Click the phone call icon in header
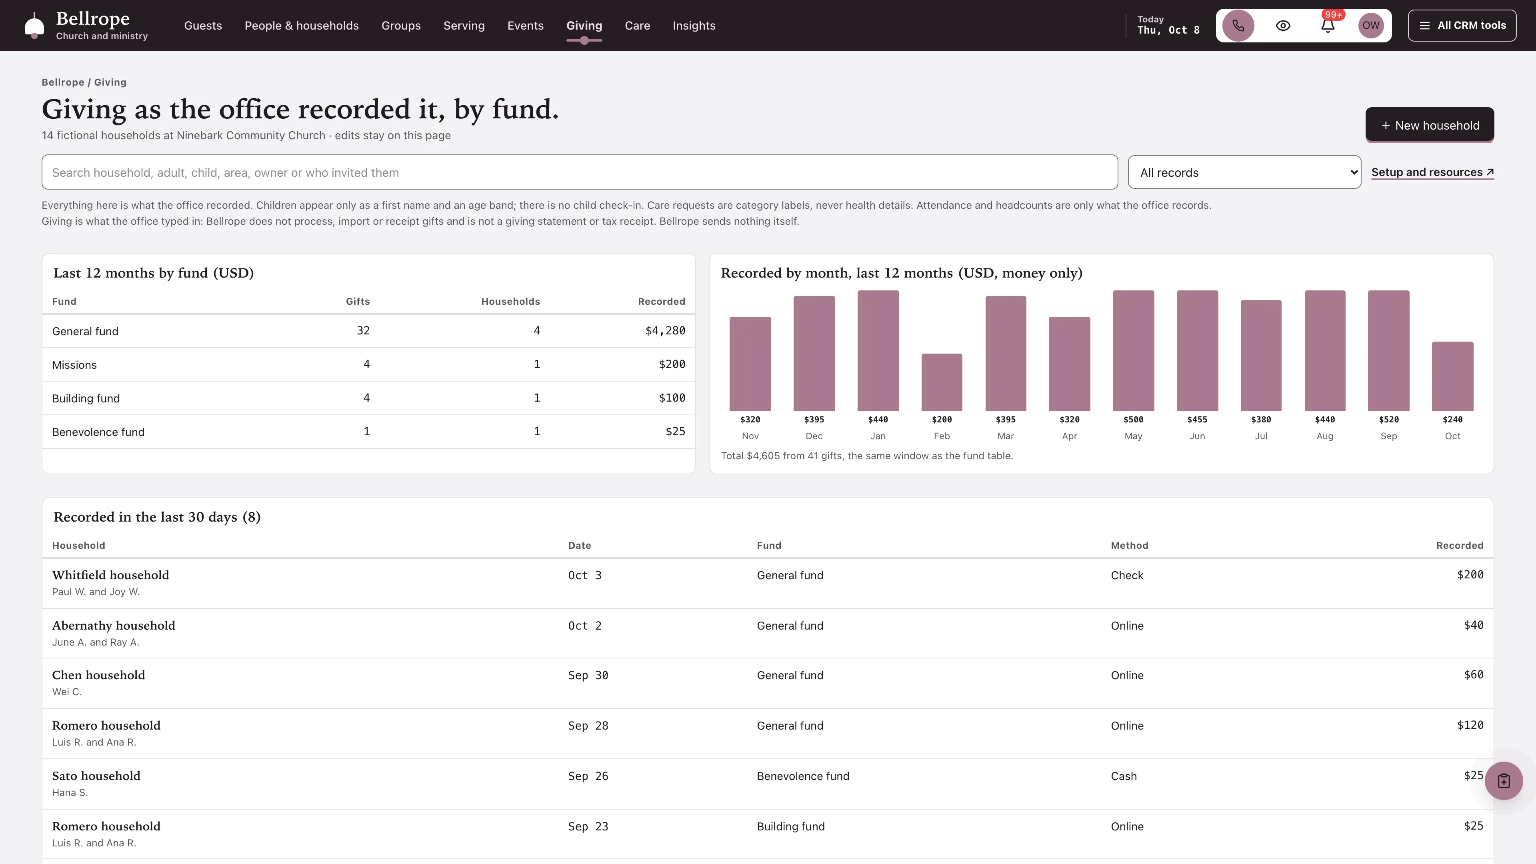The image size is (1536, 864). pos(1238,26)
